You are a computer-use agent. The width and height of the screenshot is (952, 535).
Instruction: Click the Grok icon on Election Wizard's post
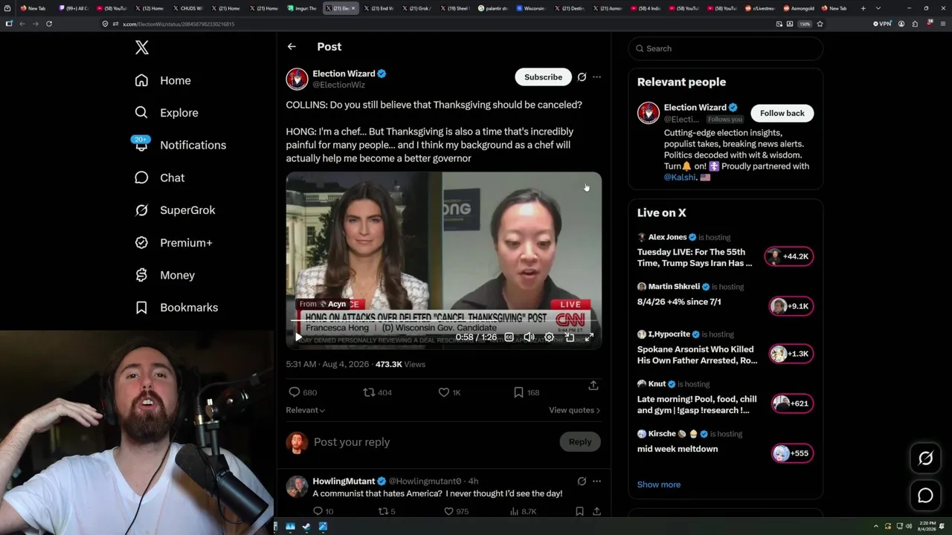pos(582,77)
